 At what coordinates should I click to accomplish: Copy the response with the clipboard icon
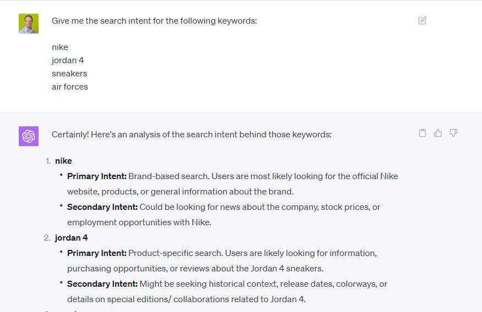point(423,133)
